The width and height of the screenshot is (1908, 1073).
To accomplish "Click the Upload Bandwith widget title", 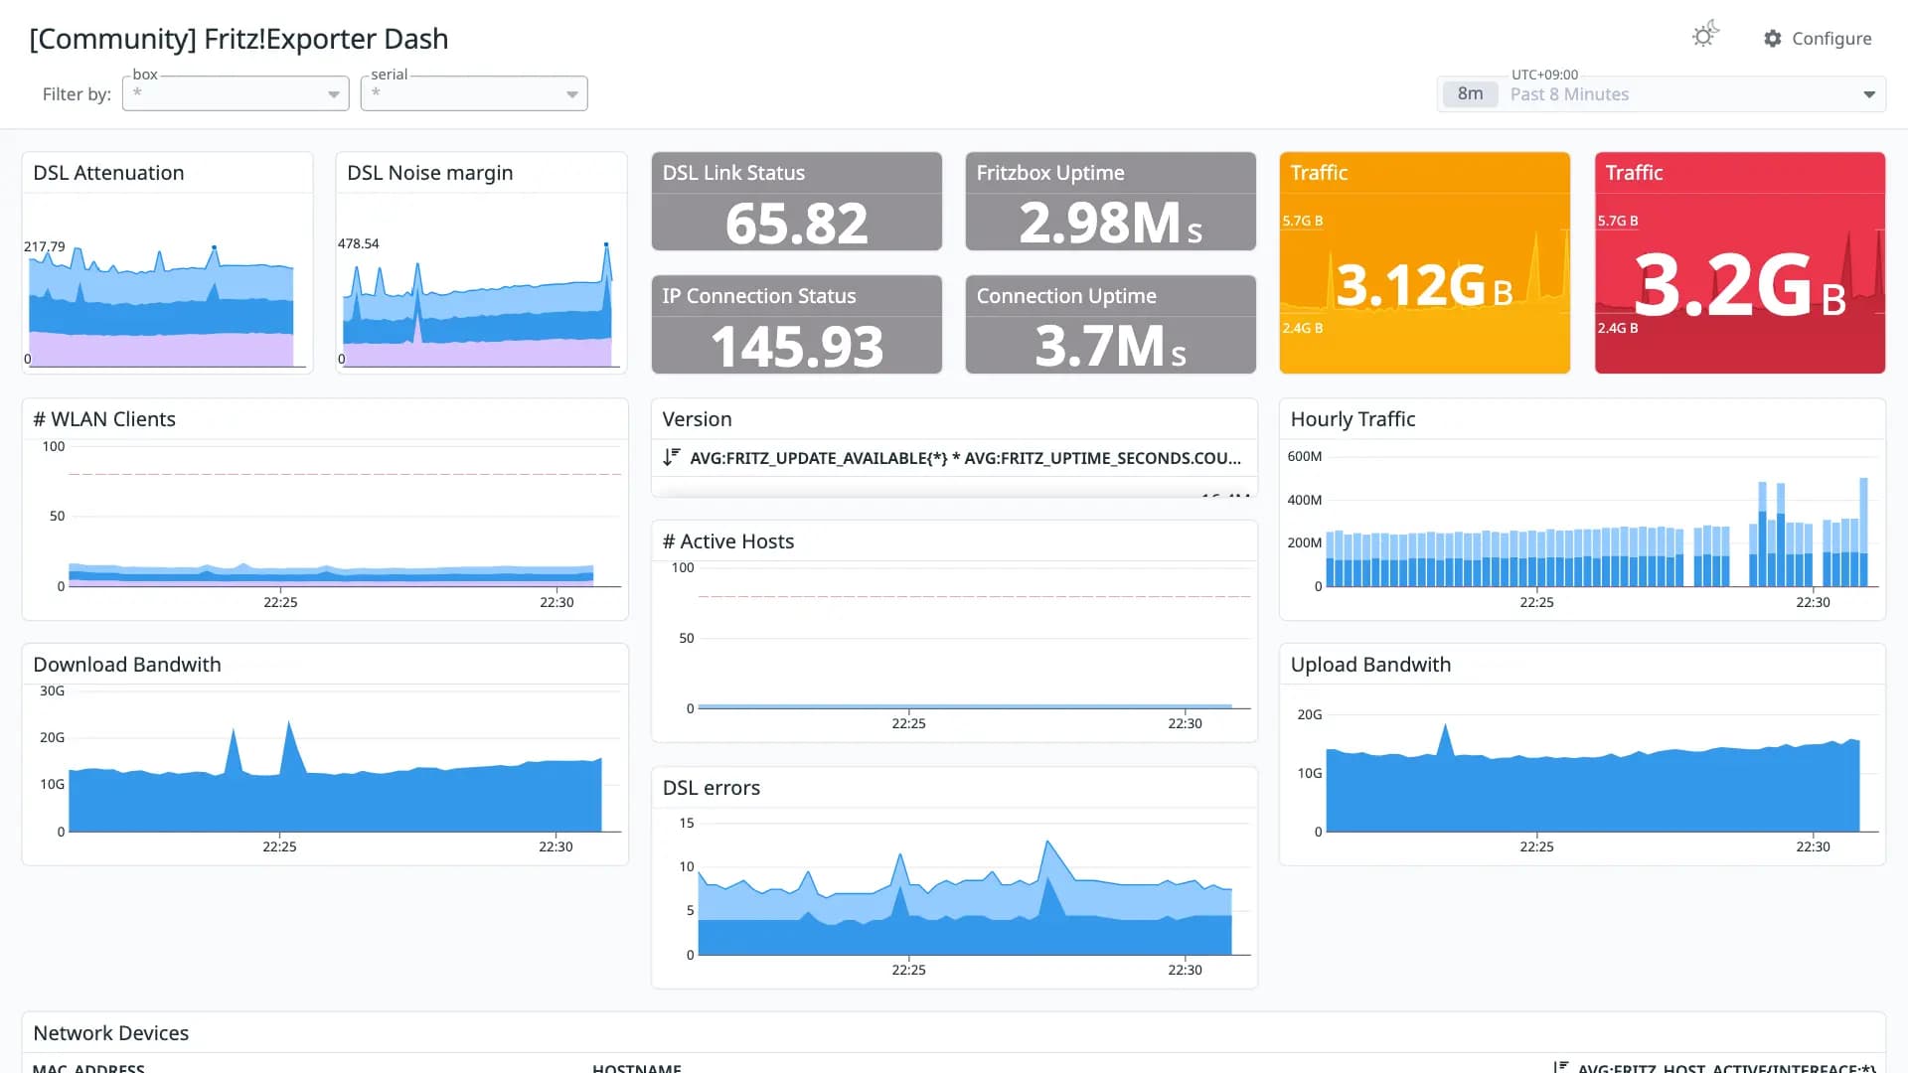I will tap(1370, 665).
